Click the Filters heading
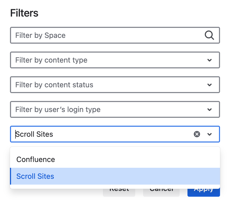230x203 pixels. (x=24, y=13)
